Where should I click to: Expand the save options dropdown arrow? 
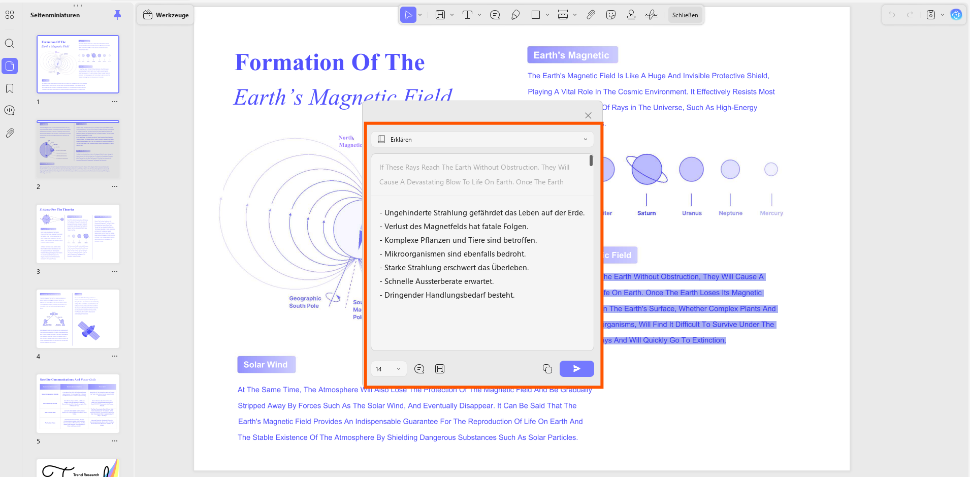pos(943,15)
